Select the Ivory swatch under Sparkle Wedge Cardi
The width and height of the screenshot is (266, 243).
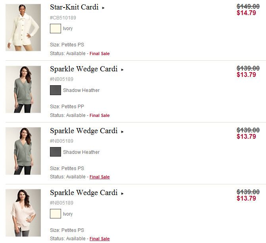55,214
